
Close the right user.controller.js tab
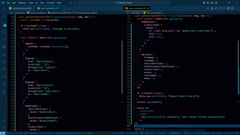pos(148,8)
